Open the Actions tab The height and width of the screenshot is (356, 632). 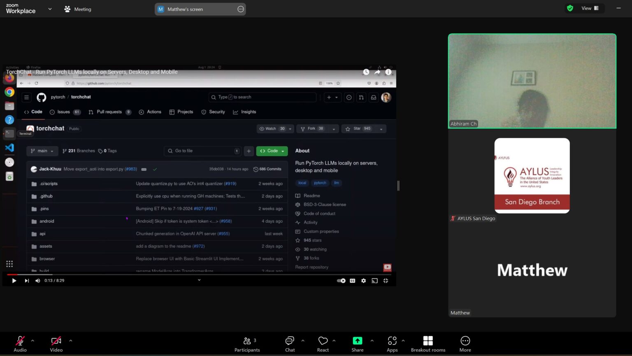click(150, 112)
